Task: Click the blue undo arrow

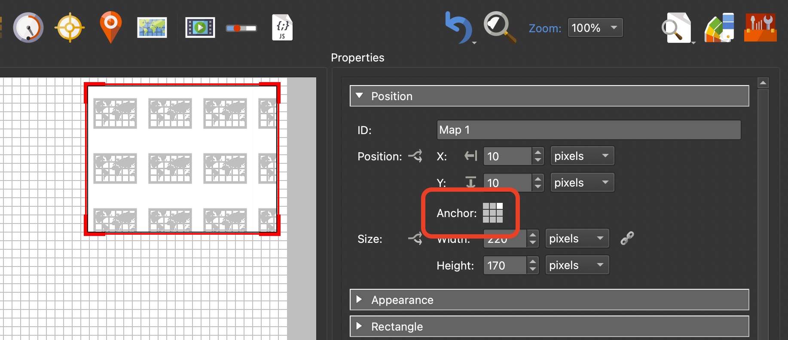Action: click(x=458, y=28)
